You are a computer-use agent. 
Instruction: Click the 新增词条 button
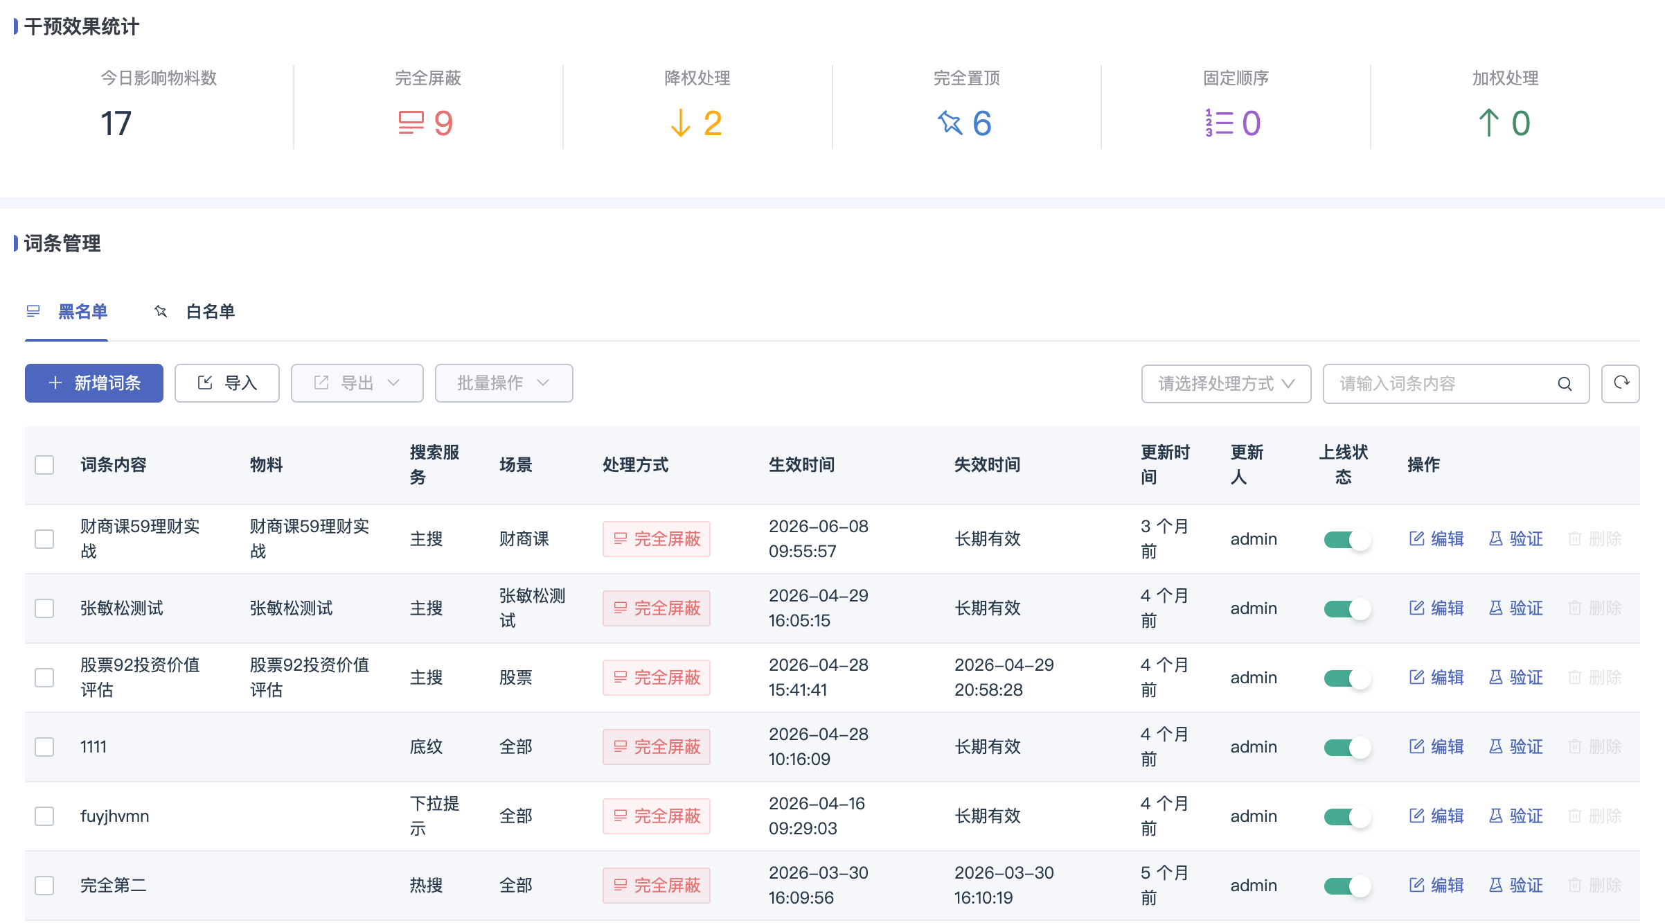(94, 383)
